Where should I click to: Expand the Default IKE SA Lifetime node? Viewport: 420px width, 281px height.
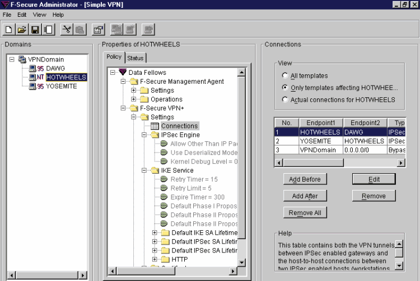(155, 232)
